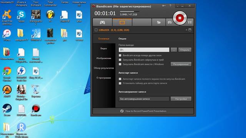The width and height of the screenshot is (246, 138).
Task: Open the Расширенные advanced settings
Action: click(x=181, y=64)
